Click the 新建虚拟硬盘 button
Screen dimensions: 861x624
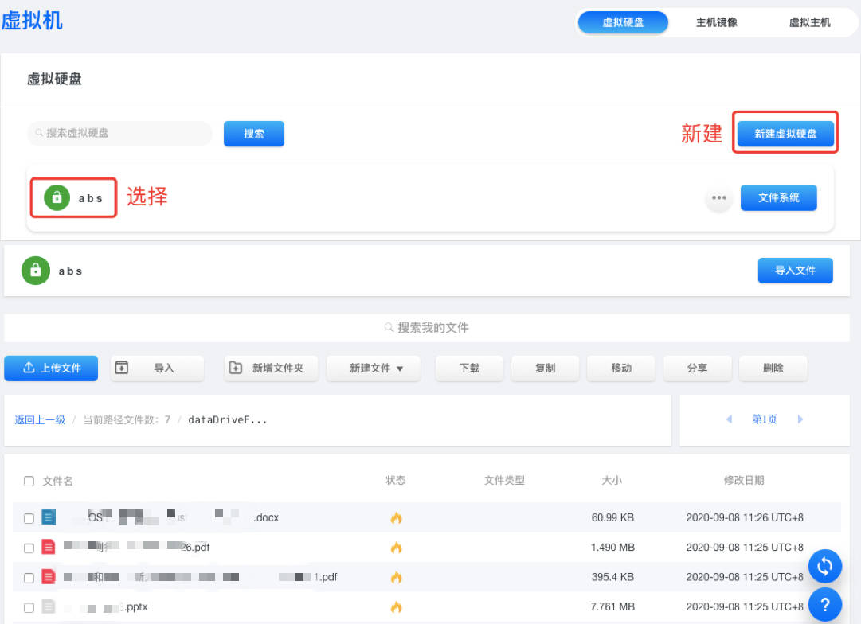785,134
